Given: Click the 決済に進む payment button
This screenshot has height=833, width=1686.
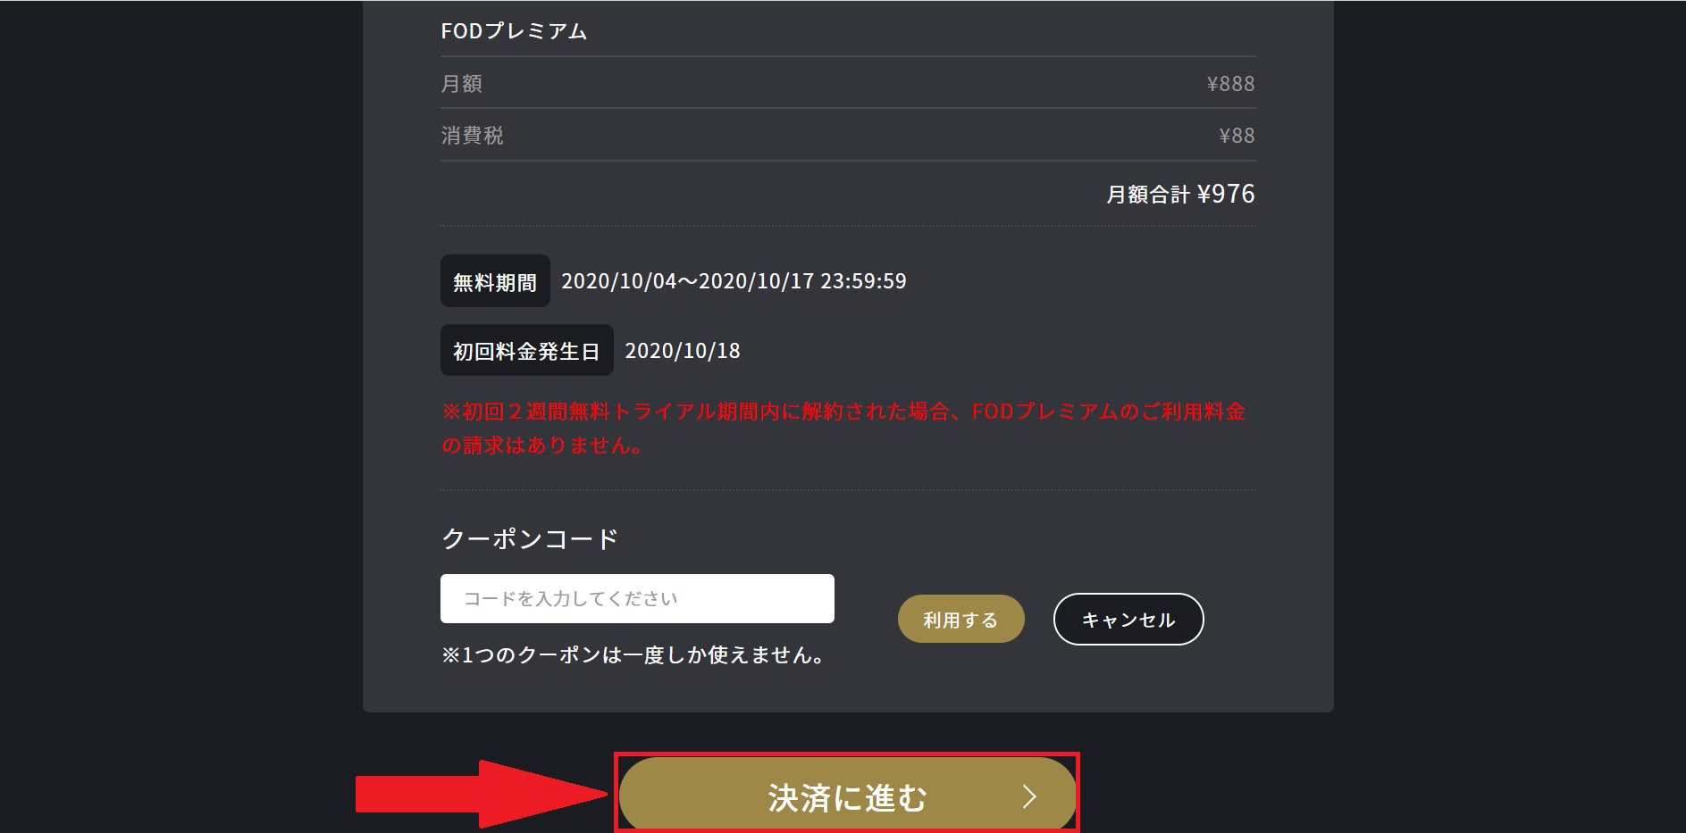Looking at the screenshot, I should [x=847, y=796].
